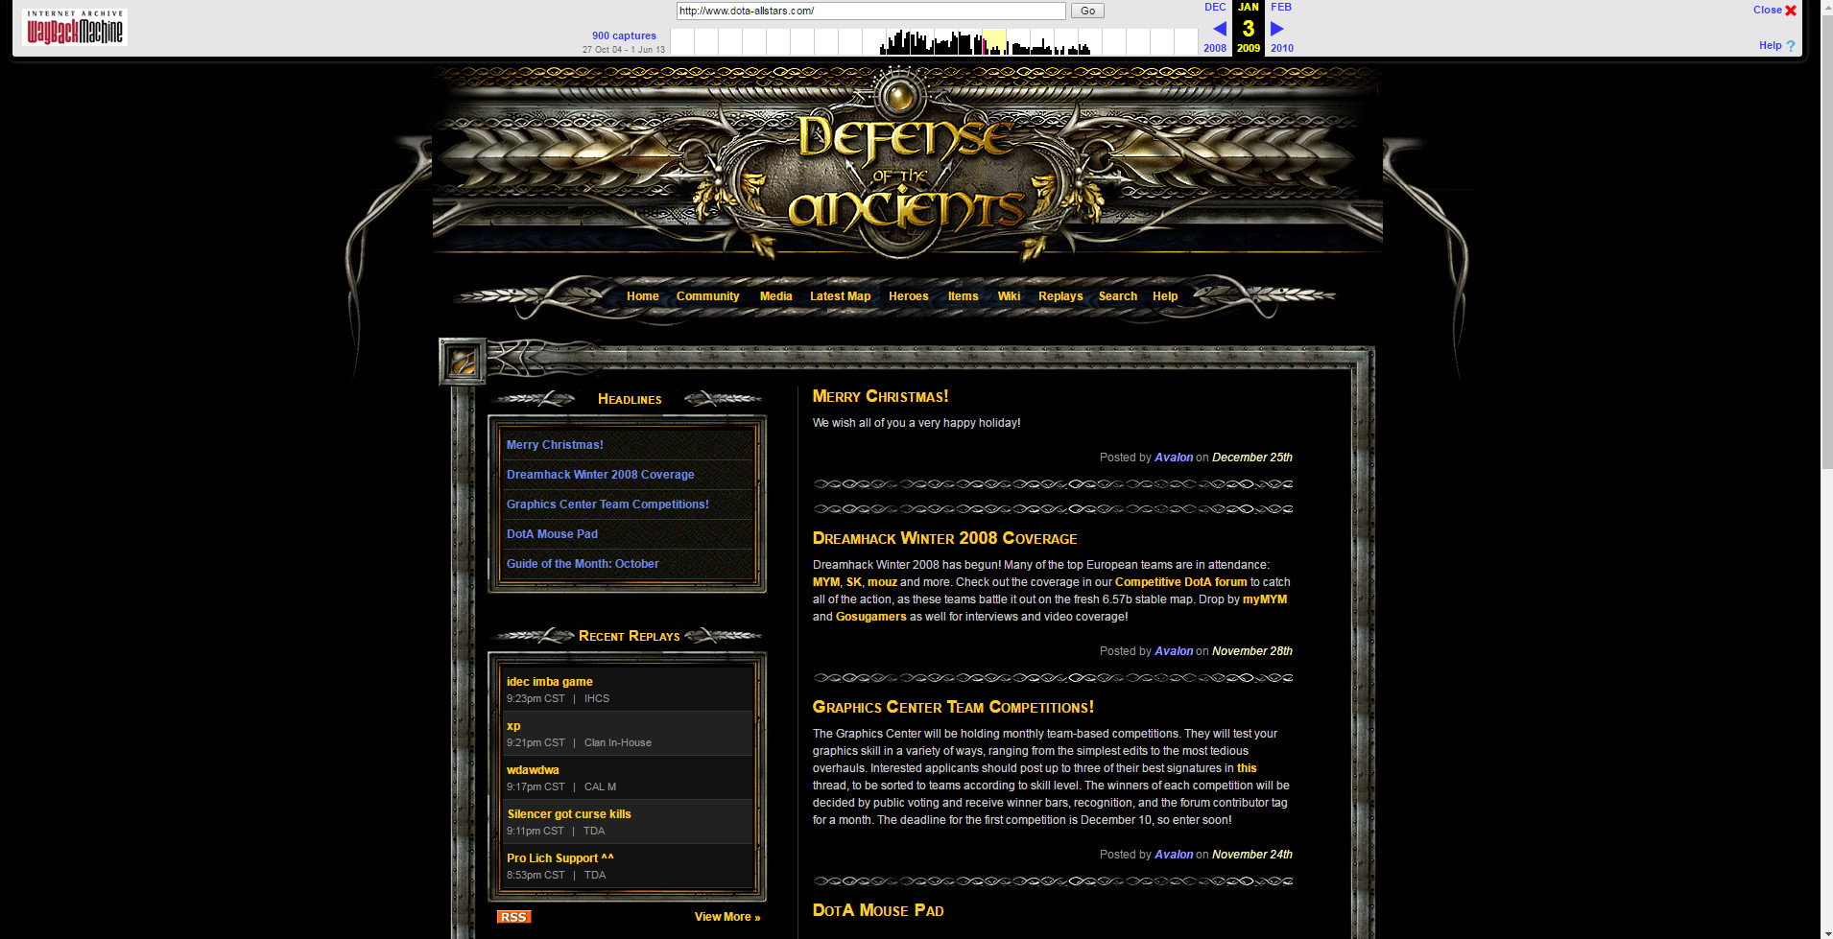Open the SK team link
Viewport: 1833px width, 939px height.
point(853,582)
